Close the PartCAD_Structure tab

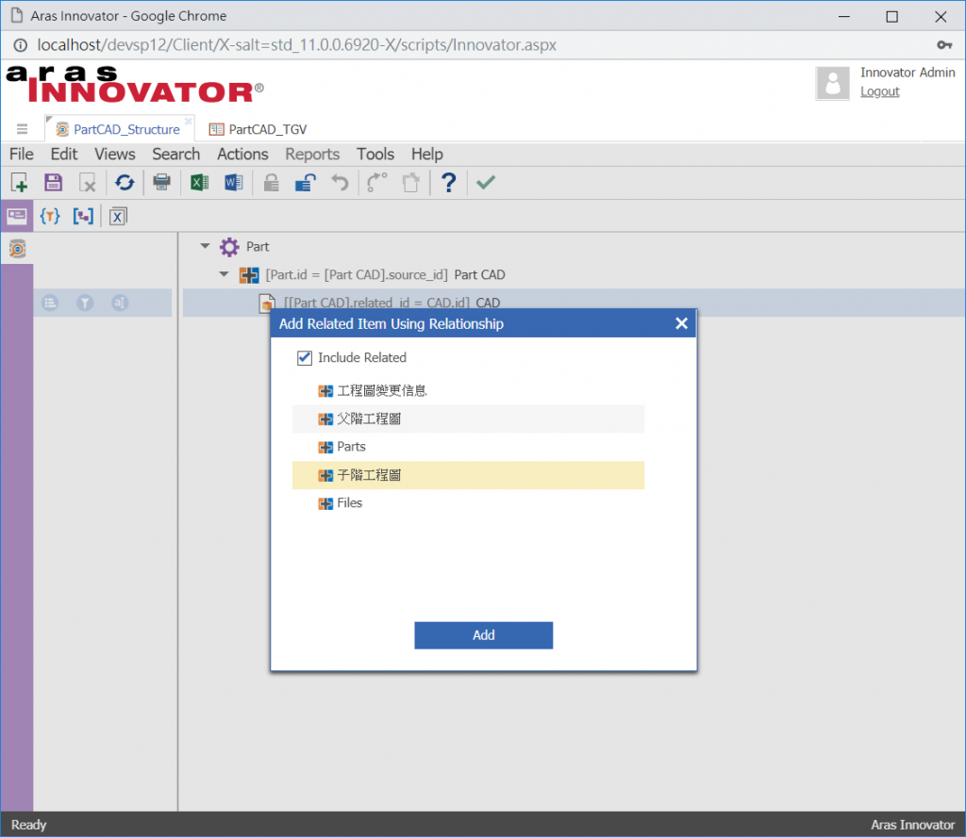point(189,122)
